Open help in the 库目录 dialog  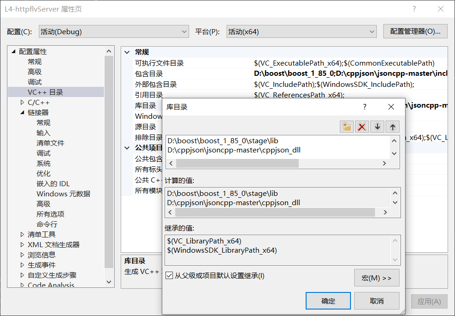pyautogui.click(x=365, y=107)
